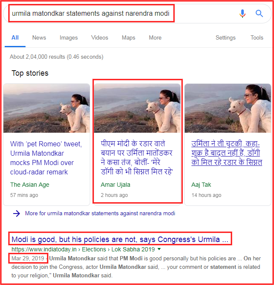Click the blue magnifier search icon
This screenshot has height=285, width=274.
tap(259, 14)
